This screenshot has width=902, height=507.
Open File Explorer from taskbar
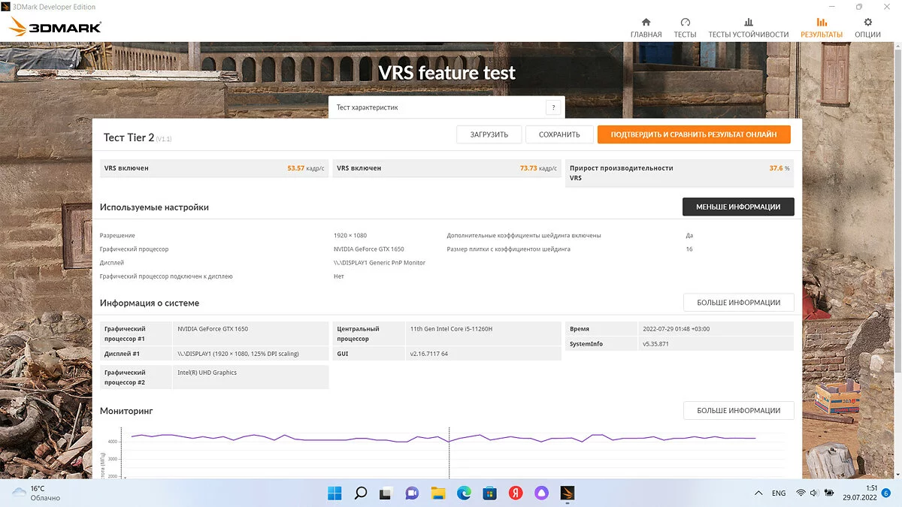click(438, 493)
